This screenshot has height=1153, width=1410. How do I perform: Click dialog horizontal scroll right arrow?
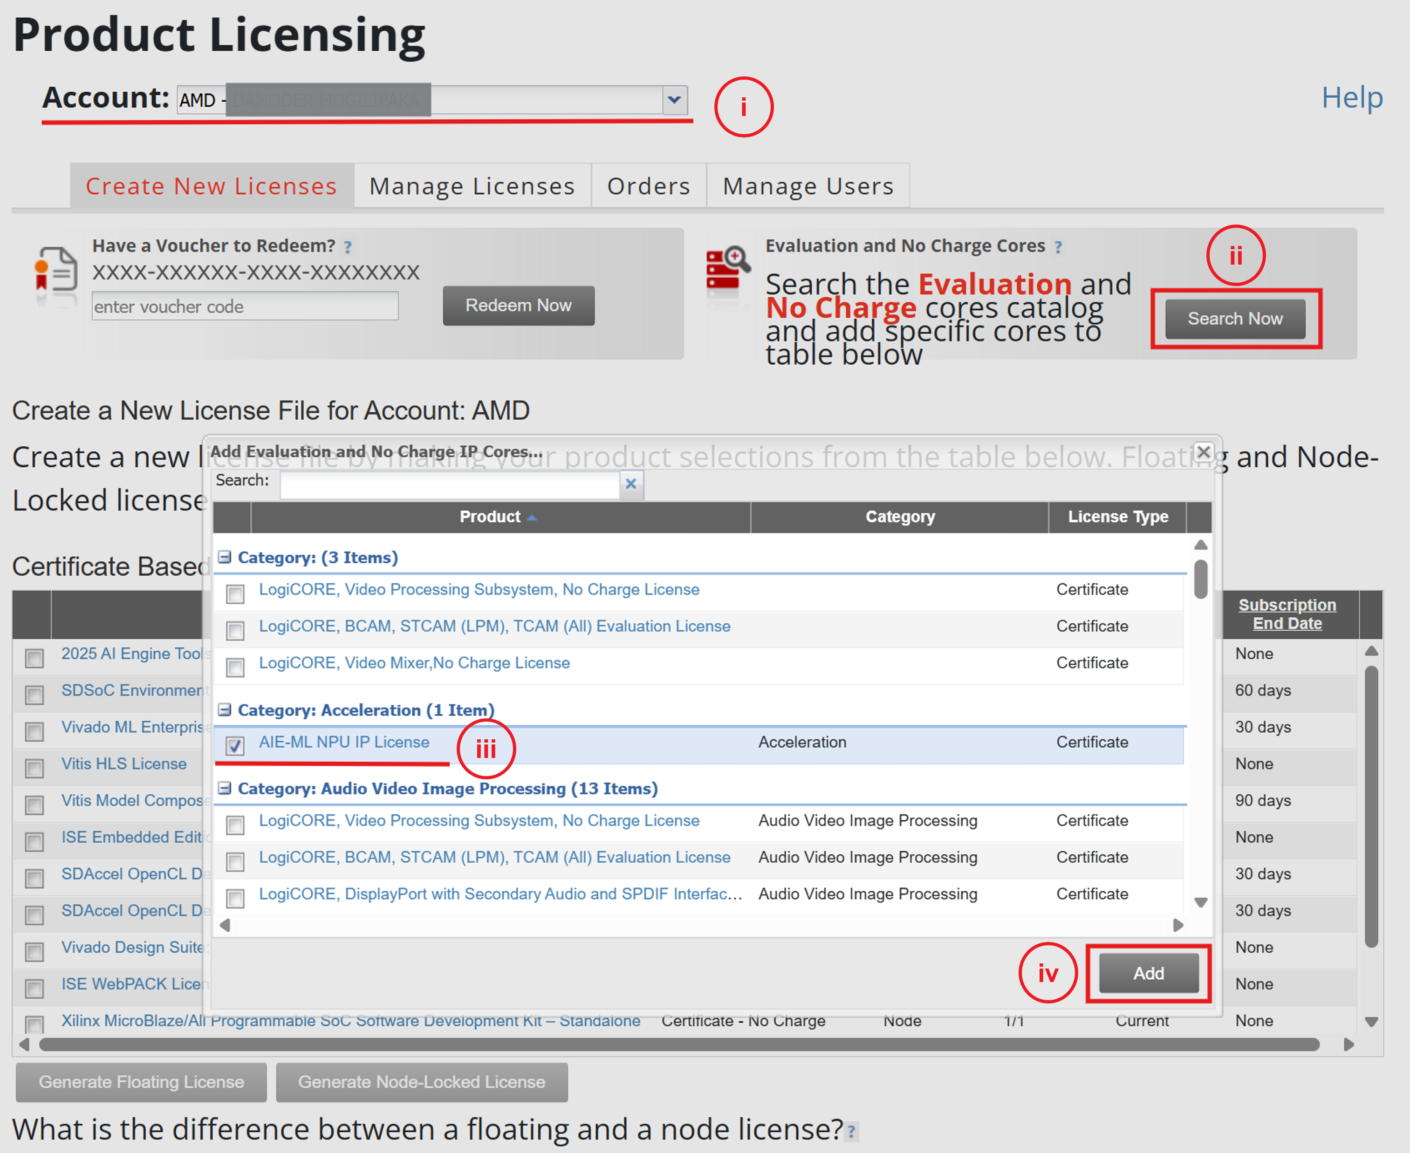click(x=1177, y=925)
